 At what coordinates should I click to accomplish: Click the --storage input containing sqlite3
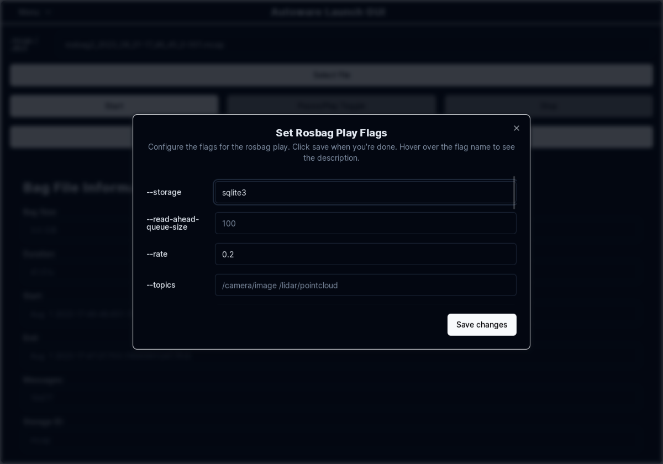coord(365,192)
